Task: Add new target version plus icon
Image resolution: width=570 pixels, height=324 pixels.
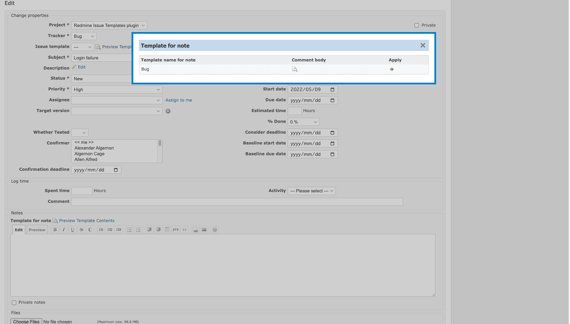Action: (168, 111)
